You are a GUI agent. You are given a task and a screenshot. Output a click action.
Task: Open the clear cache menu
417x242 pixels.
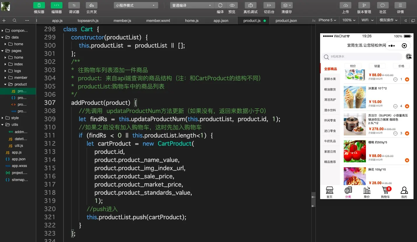287,5
